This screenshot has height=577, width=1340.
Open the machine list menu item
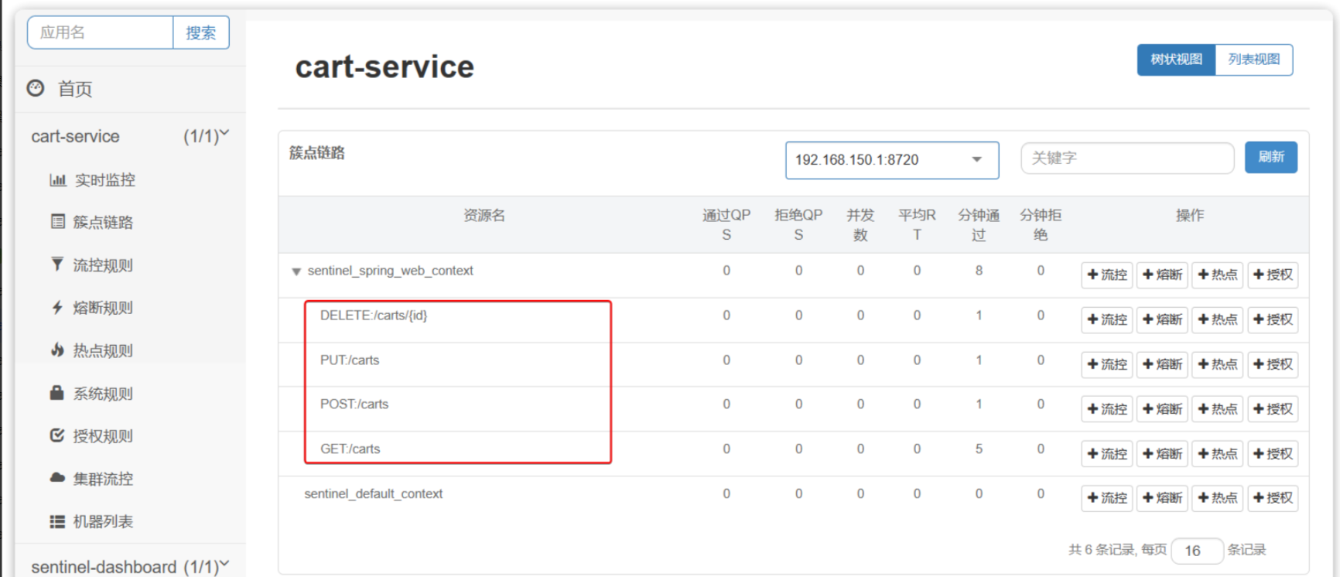coord(102,522)
